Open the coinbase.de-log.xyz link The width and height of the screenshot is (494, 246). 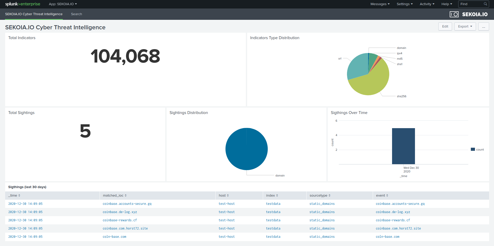[120, 212]
